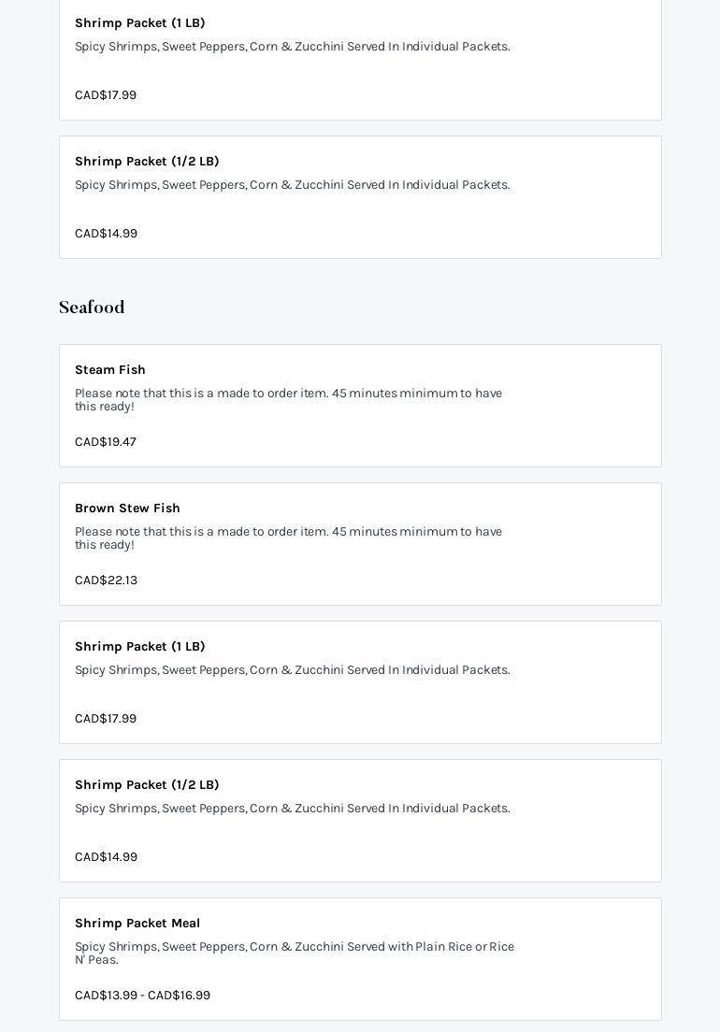This screenshot has height=1032, width=720.
Task: Click Seafood section's 1 LB shrimp packet description
Action: pos(292,670)
